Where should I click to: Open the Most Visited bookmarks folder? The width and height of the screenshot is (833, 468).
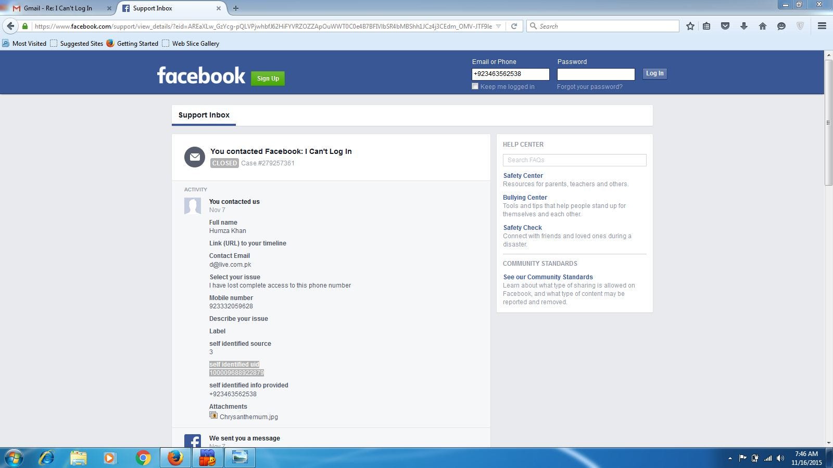coord(24,44)
